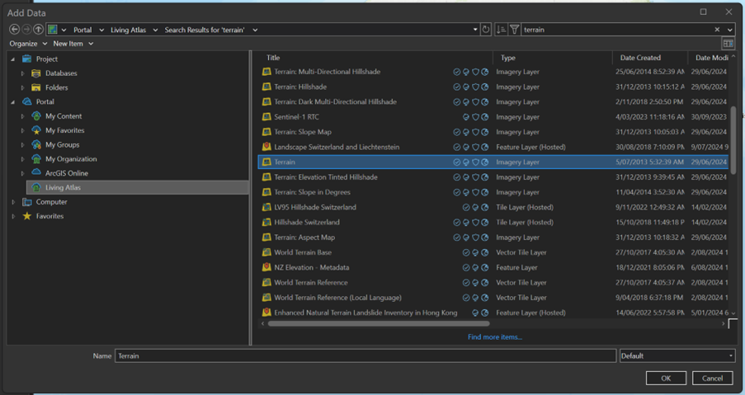Screen dimensions: 745x395
Task: Expand the Computer tree node
Action: coord(13,202)
